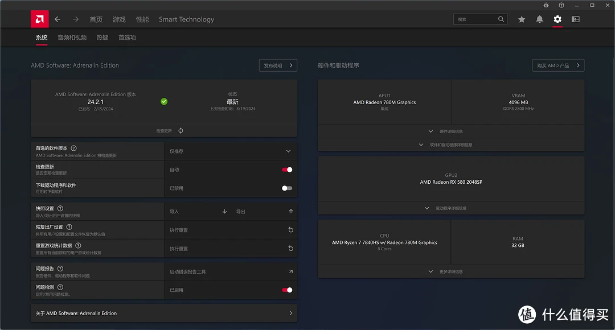Click help icon next to 问题报告
Image resolution: width=615 pixels, height=330 pixels.
[60, 269]
